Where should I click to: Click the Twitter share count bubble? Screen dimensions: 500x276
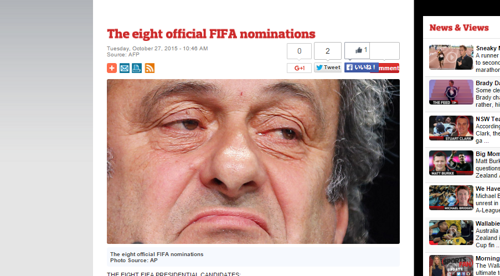pyautogui.click(x=328, y=51)
